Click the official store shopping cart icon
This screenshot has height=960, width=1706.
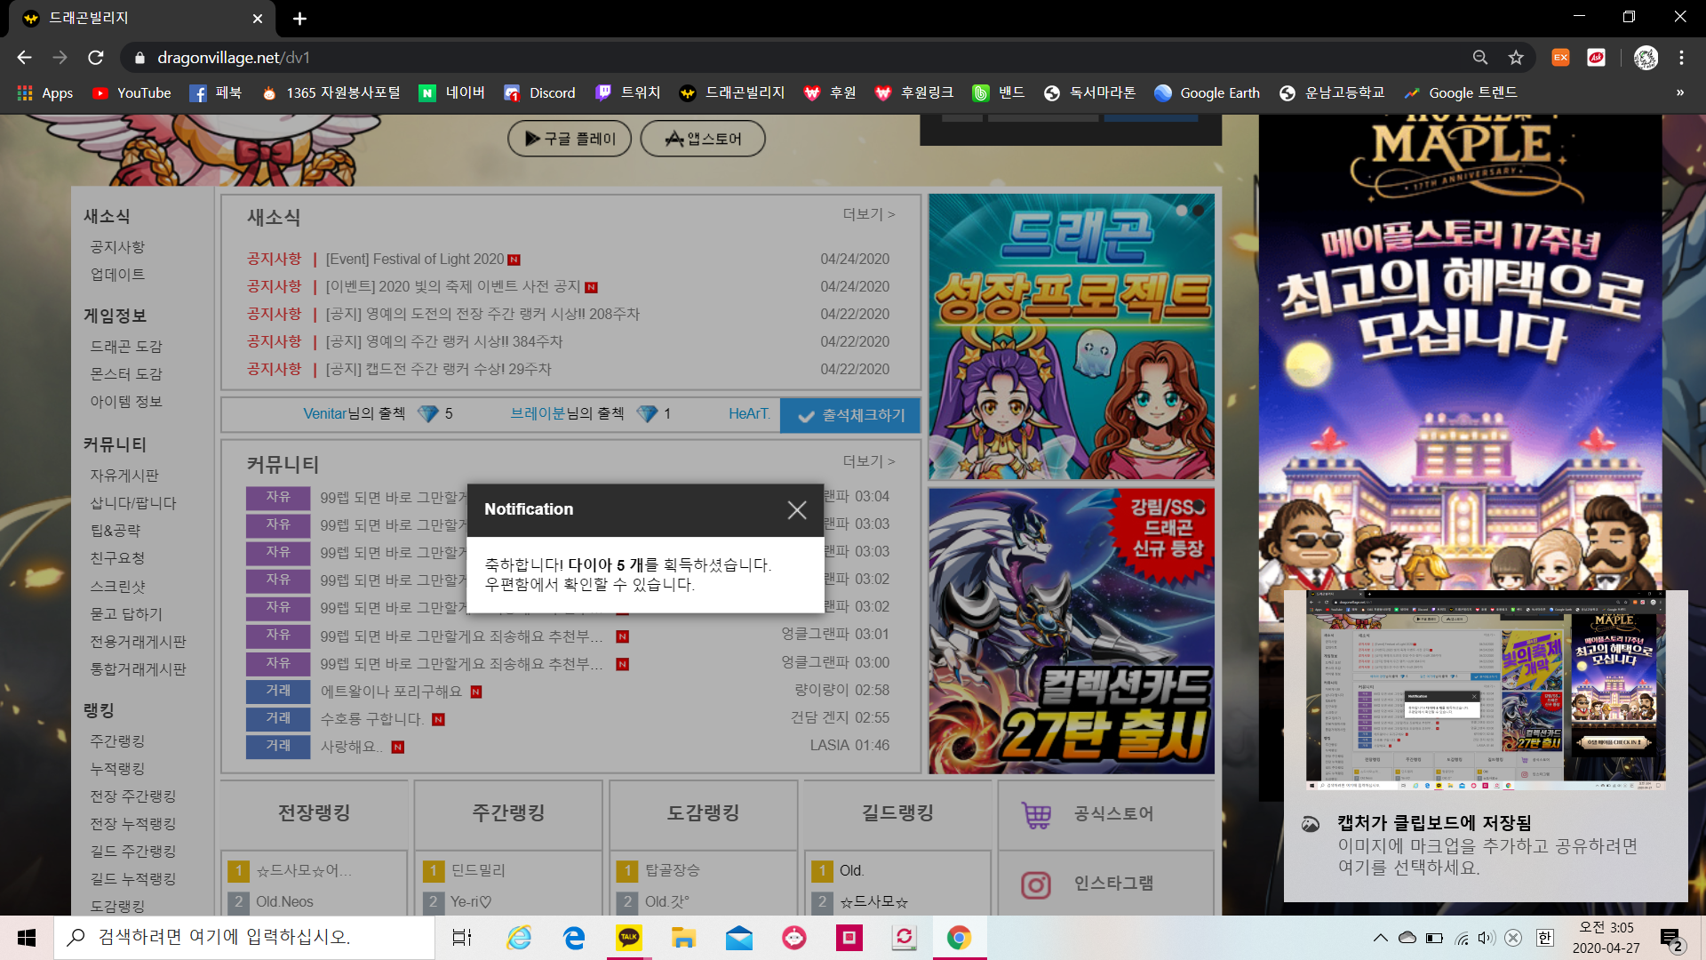tap(1036, 814)
